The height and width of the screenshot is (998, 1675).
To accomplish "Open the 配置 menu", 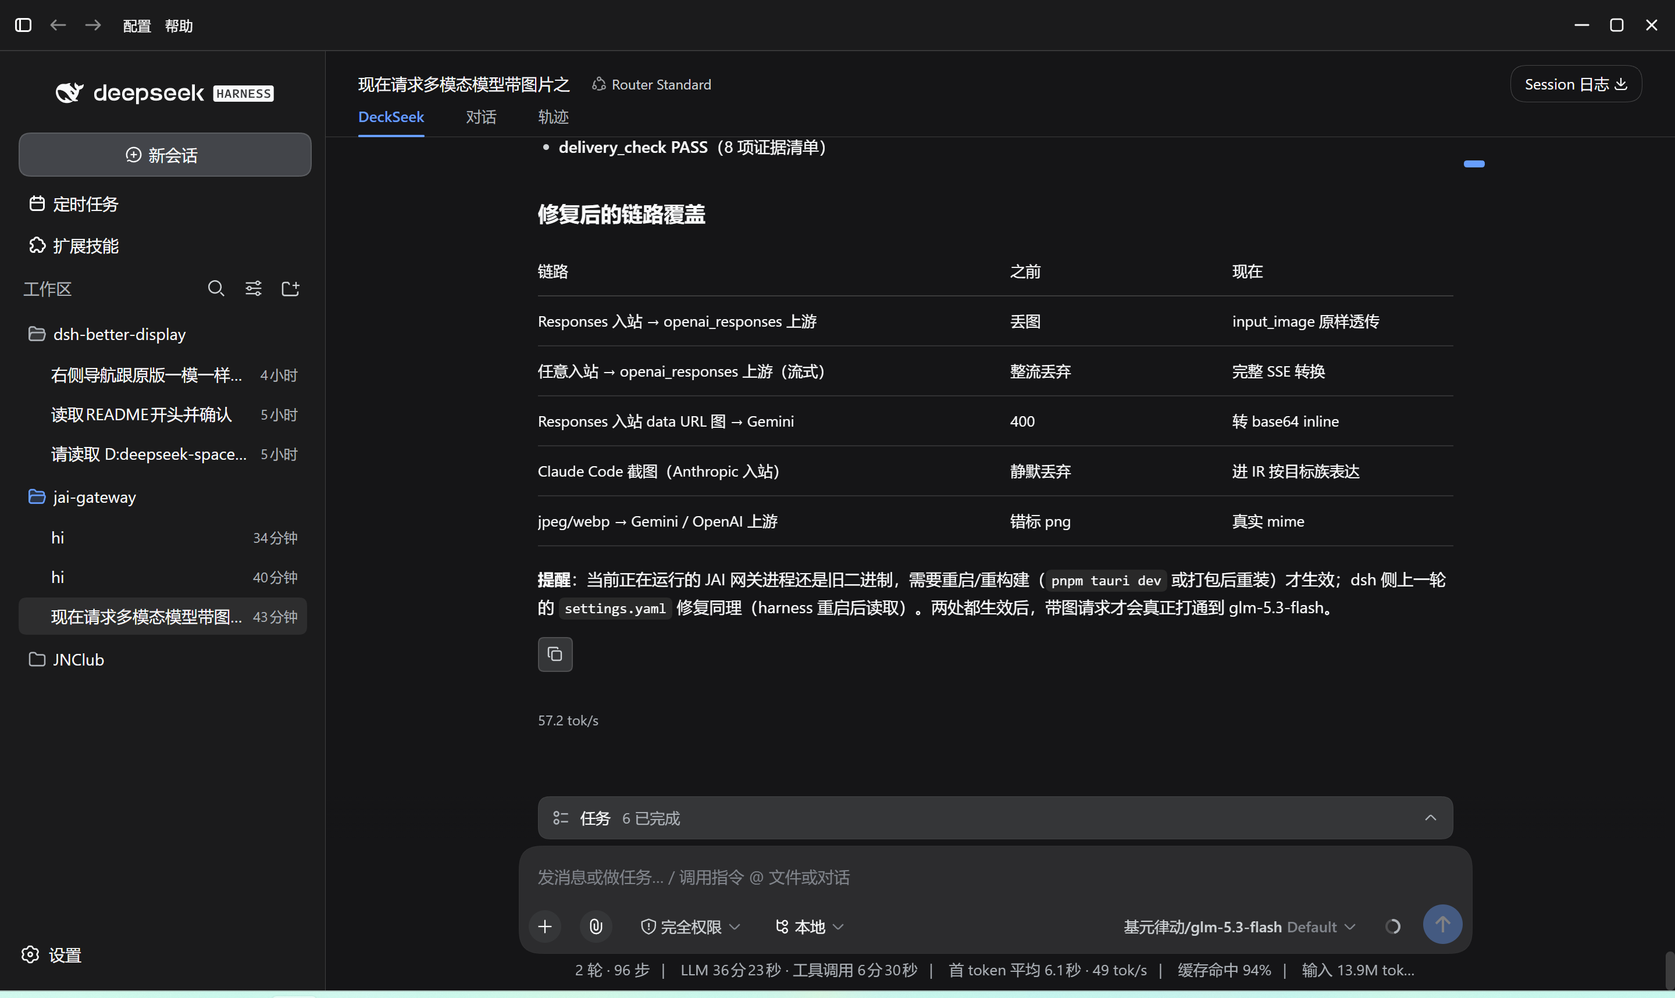I will pos(137,26).
